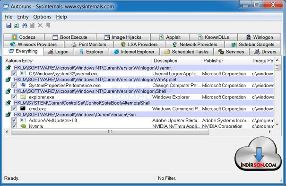Image resolution: width=286 pixels, height=186 pixels.
Task: Select the Logon tab
Action: tap(59, 52)
